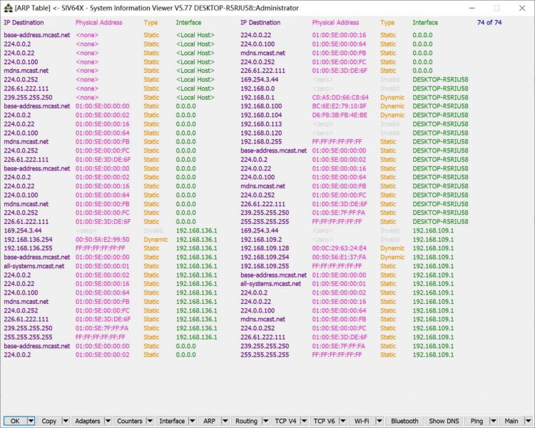Click the Ping button
This screenshot has width=535, height=428.
477,421
